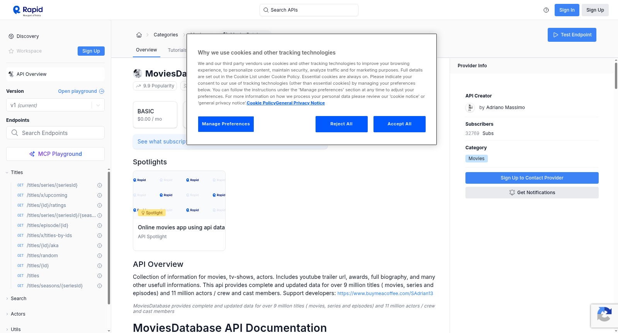This screenshot has width=618, height=333.
Task: Click Sign Up to Contact Provider
Action: [532, 178]
